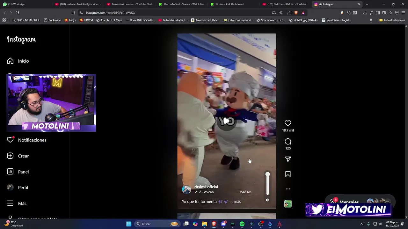Expand caption with 'más' link

point(237,202)
